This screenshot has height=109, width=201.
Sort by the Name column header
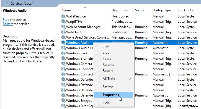click(x=66, y=10)
